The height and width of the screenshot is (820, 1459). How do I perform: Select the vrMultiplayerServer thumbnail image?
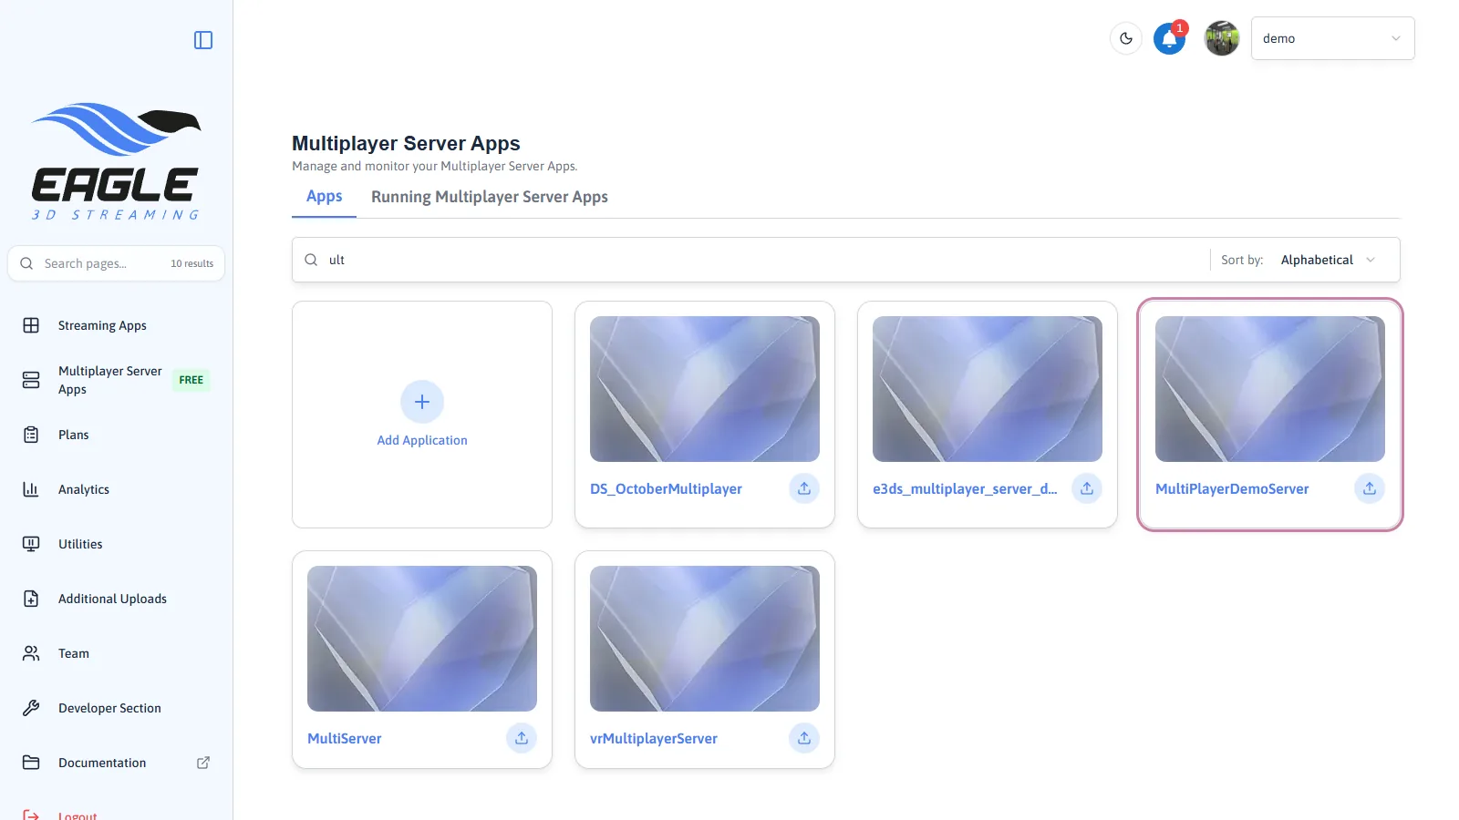(x=705, y=639)
